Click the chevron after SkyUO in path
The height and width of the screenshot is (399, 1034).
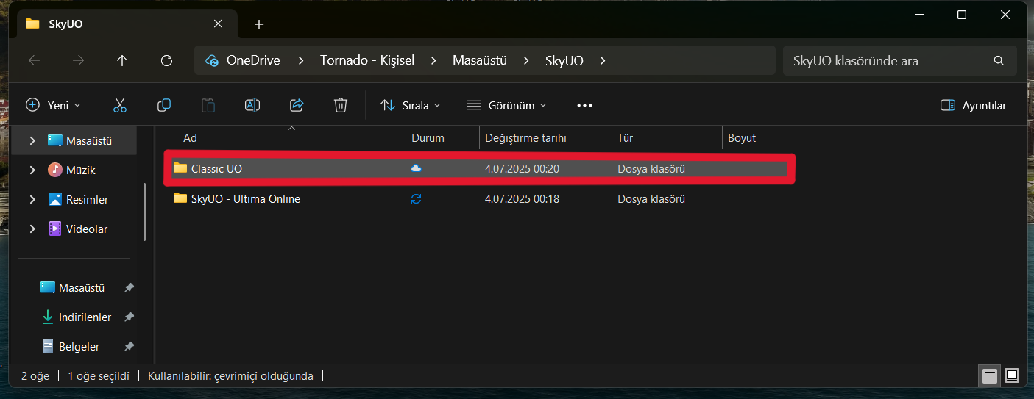point(603,61)
